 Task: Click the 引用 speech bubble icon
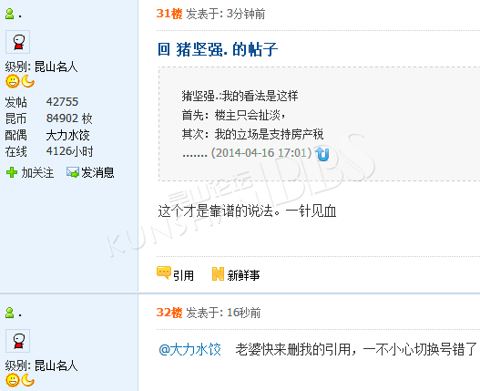164,273
